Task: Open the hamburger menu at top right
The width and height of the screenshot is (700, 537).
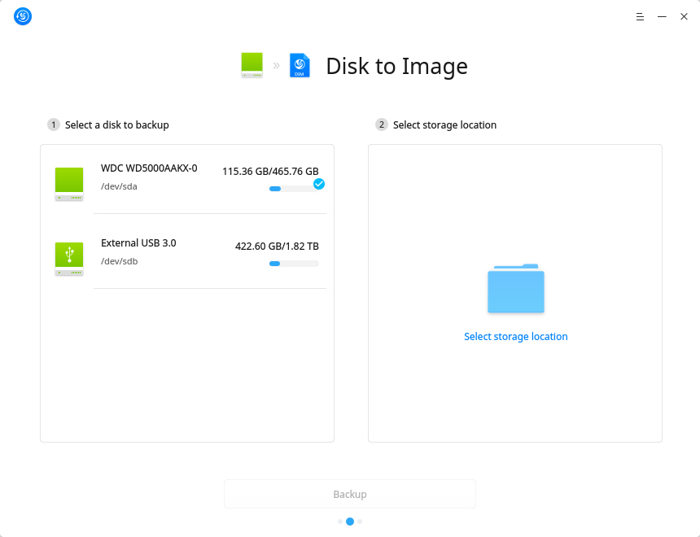Action: (640, 16)
